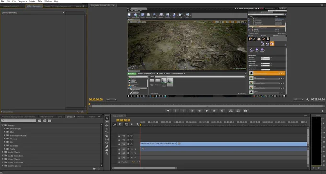Click the Add Marker button in Program monitor

(168, 111)
